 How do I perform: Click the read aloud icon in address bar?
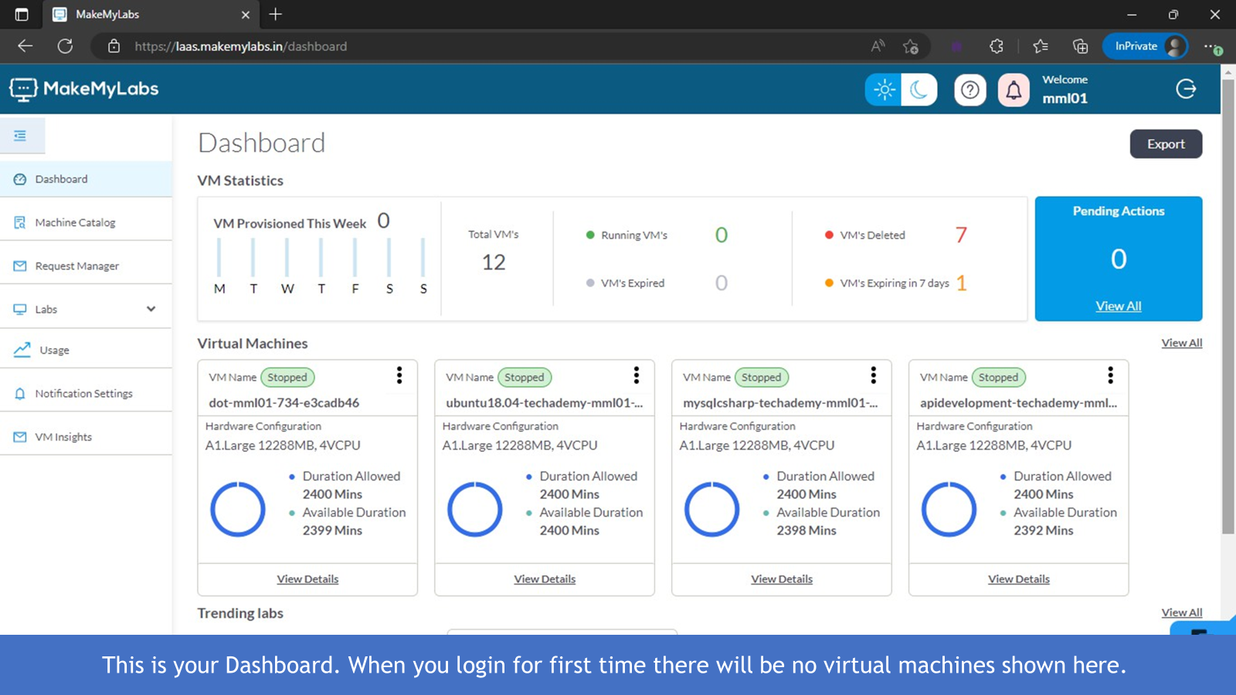coord(878,46)
